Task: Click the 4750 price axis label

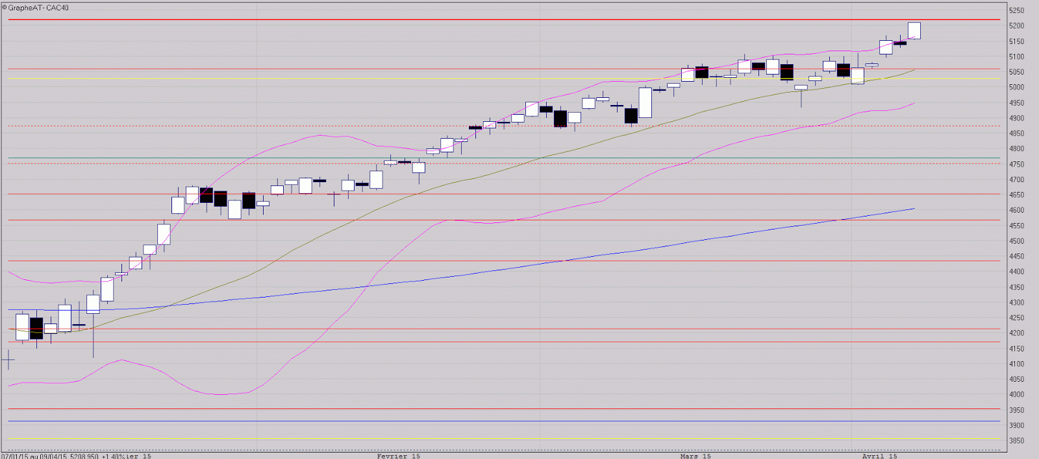Action: 1016,165
